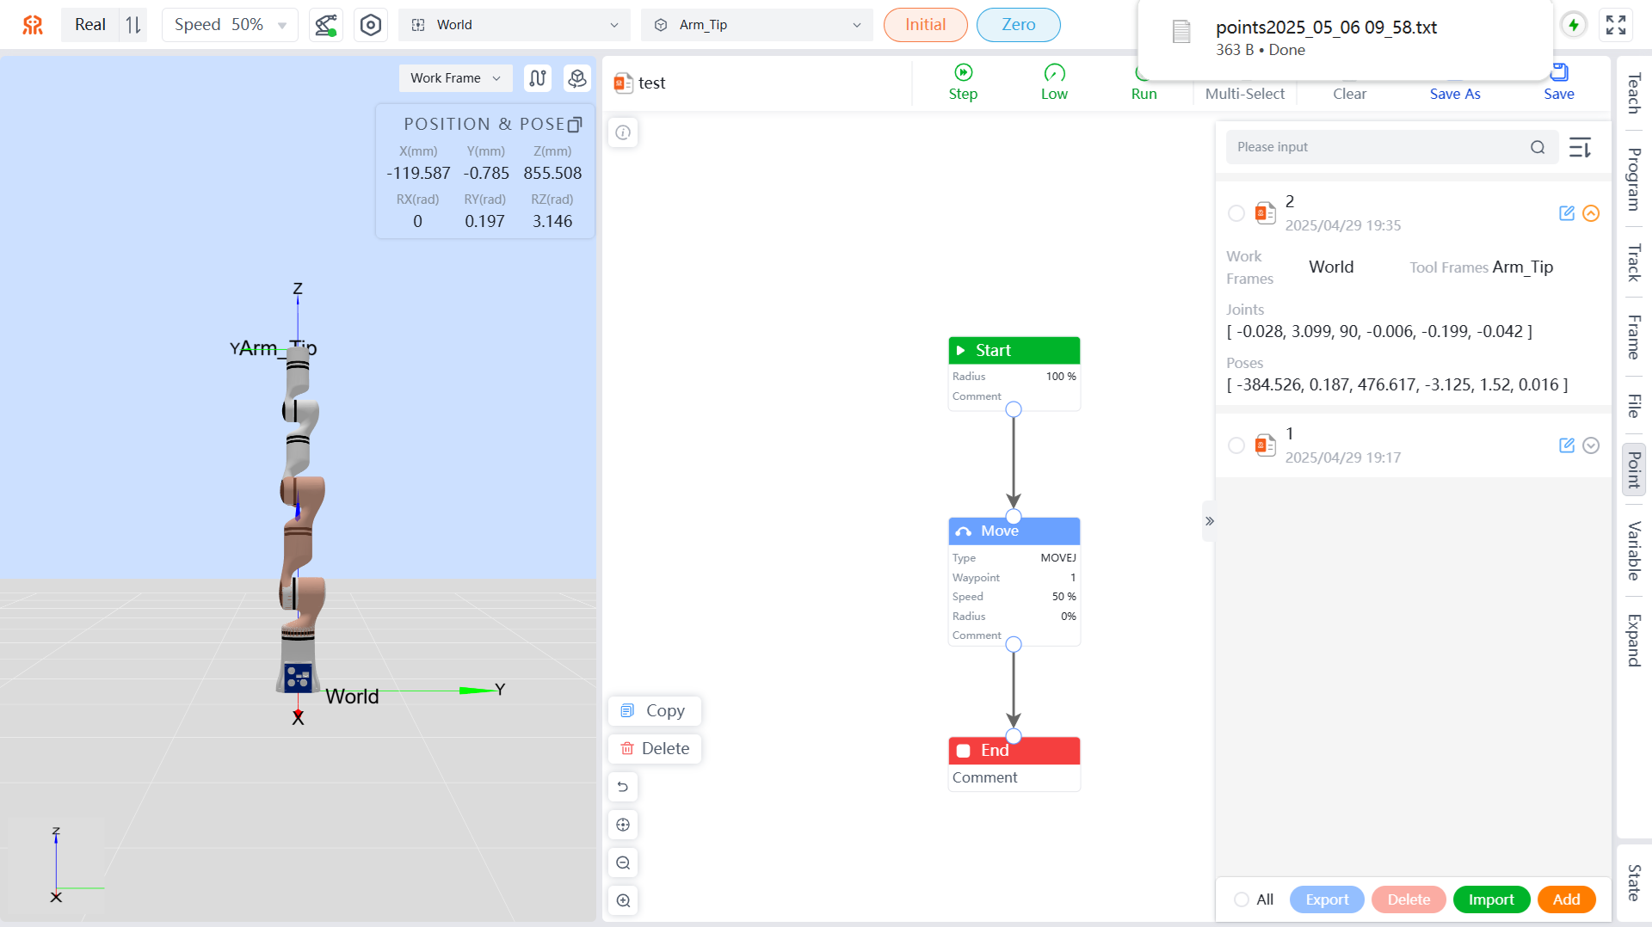Toggle the All points selection
Viewport: 1652px width, 927px height.
click(x=1242, y=899)
